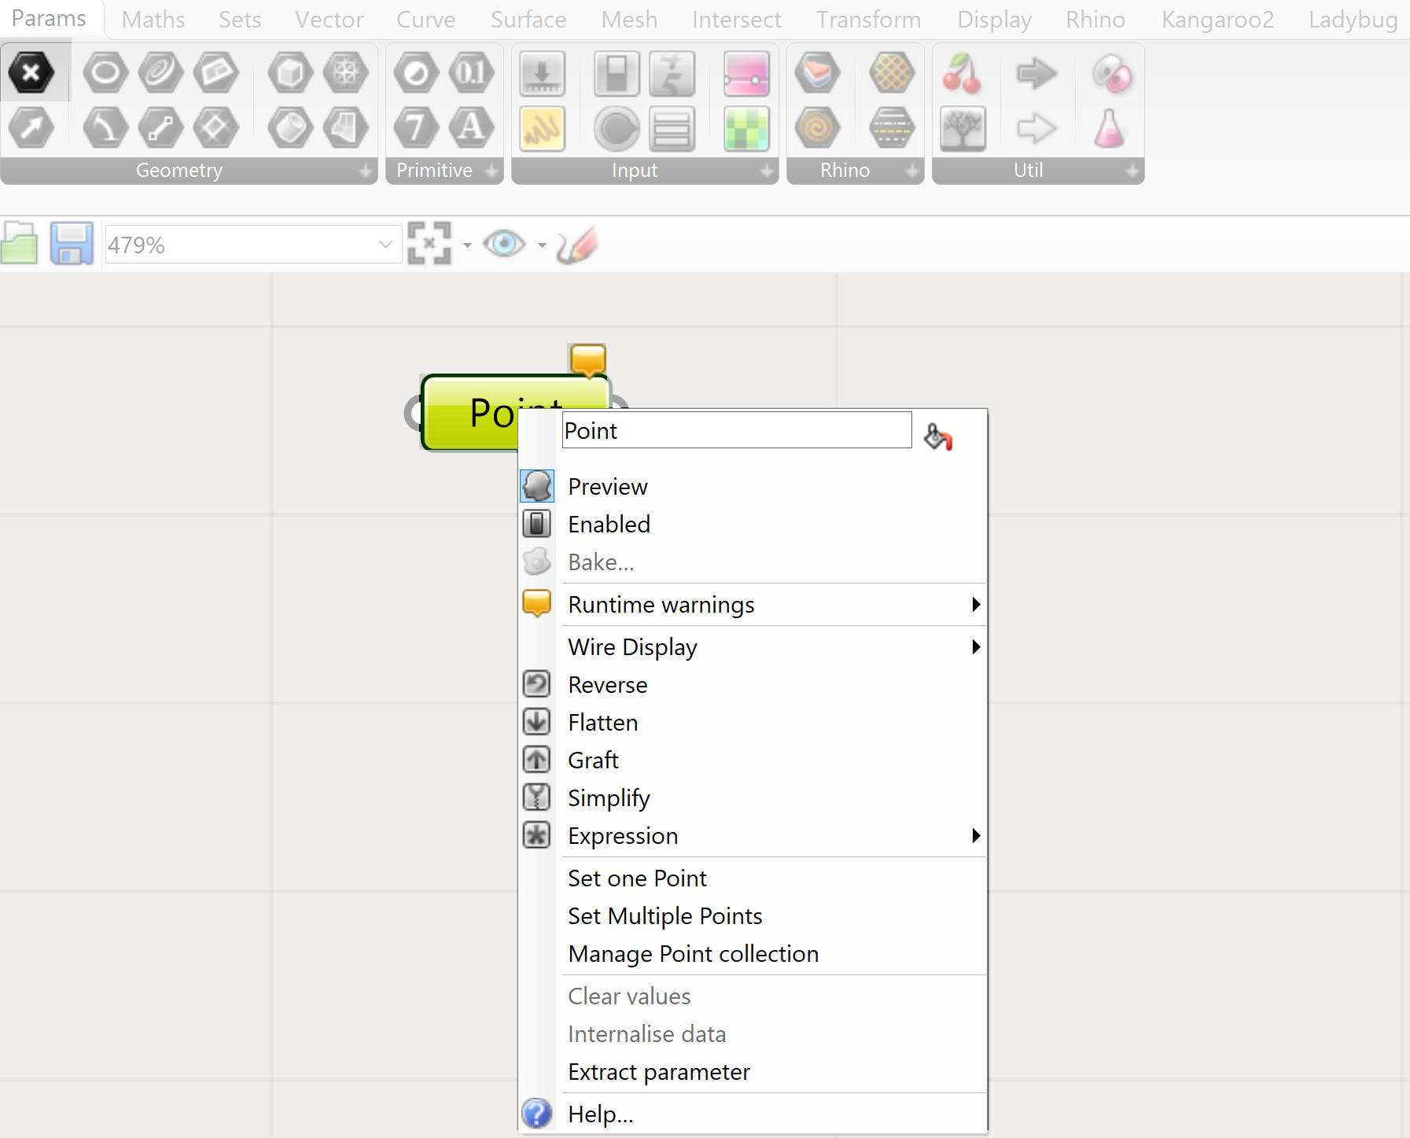Screen dimensions: 1410x1138
Task: Click the zoom extents icon in canvas toolbar
Action: point(429,244)
